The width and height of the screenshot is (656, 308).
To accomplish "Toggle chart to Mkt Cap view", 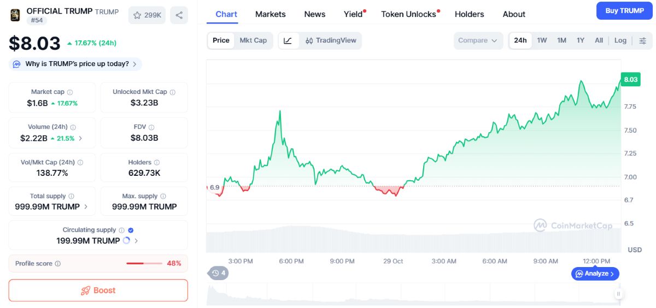I will [x=253, y=40].
